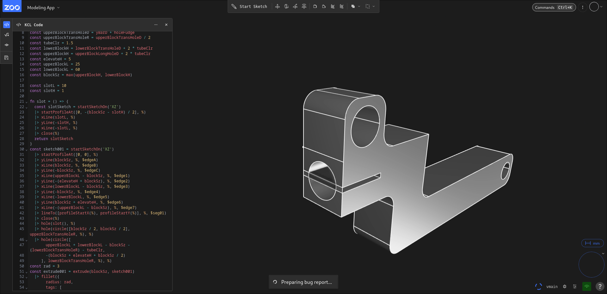Click the Boolean union tool icon
The width and height of the screenshot is (607, 294).
[x=353, y=6]
